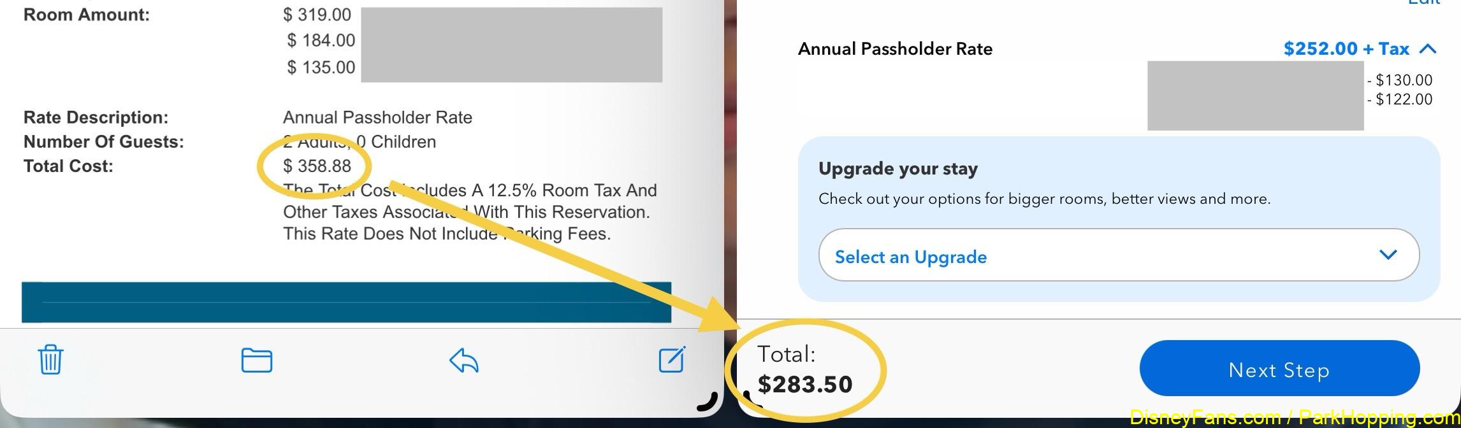Move the message using the folder icon
The height and width of the screenshot is (428, 1461).
tap(257, 360)
